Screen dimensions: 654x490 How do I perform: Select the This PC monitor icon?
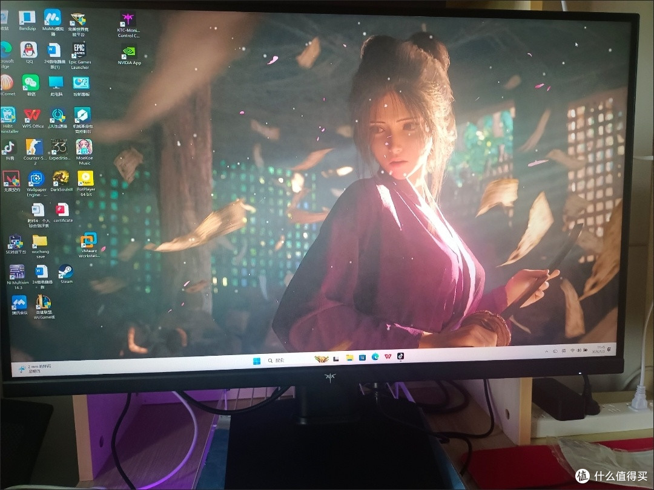56,85
